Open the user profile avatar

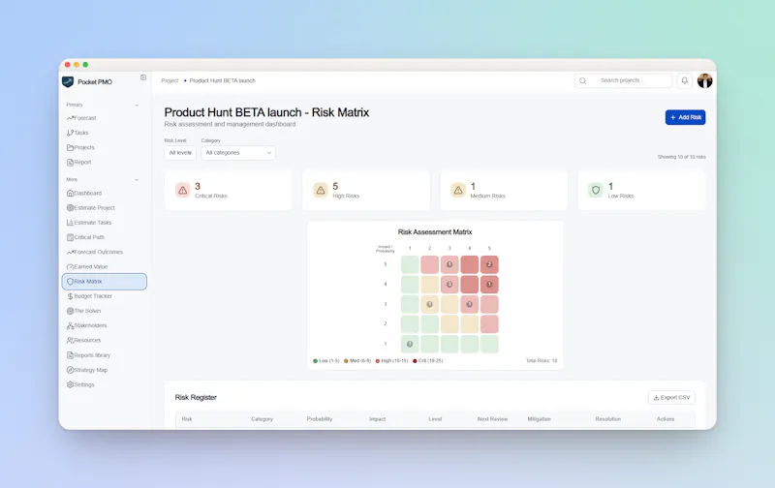coord(705,80)
